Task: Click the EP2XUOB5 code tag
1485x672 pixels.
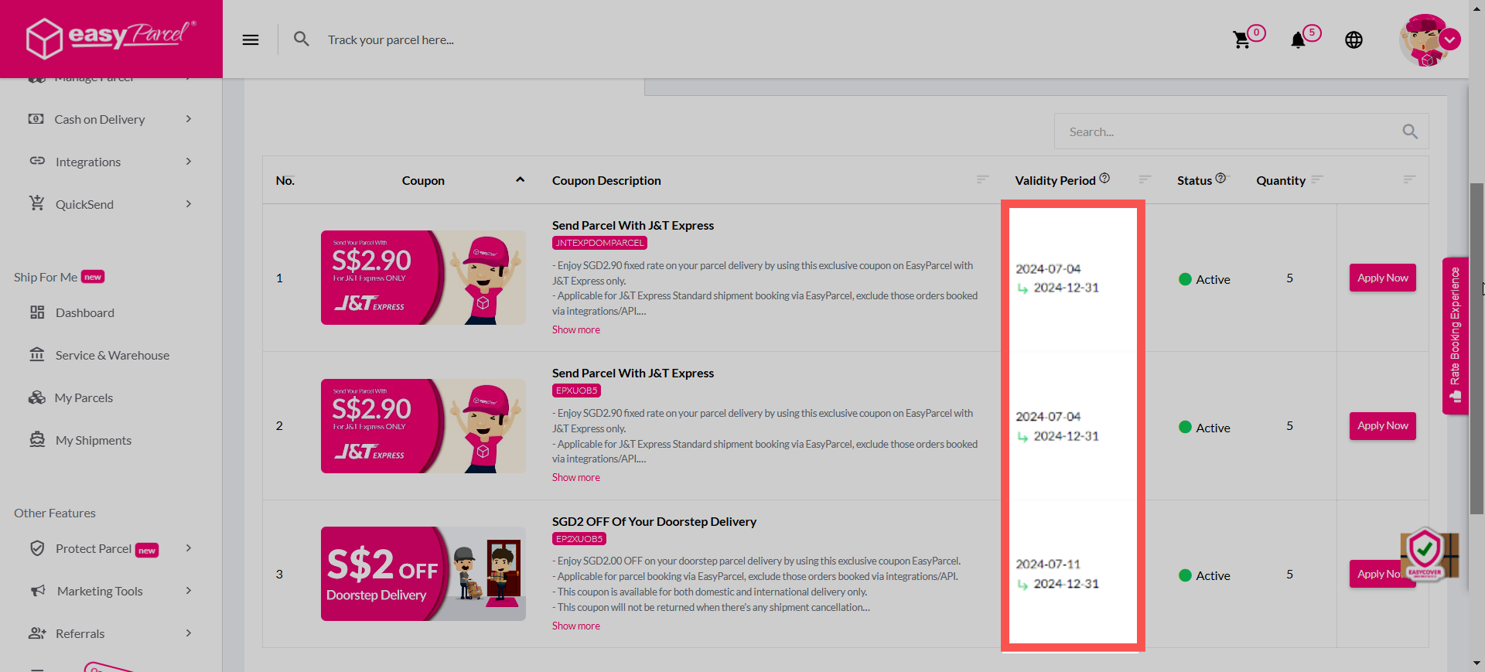Action: [x=579, y=539]
